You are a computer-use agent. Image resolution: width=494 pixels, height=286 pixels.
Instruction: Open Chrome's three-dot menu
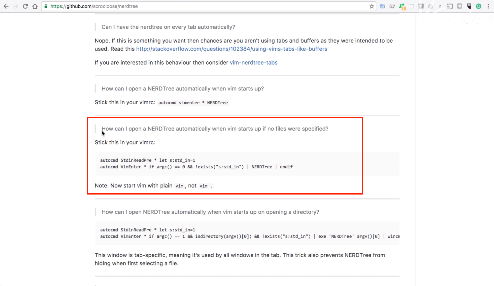point(488,6)
